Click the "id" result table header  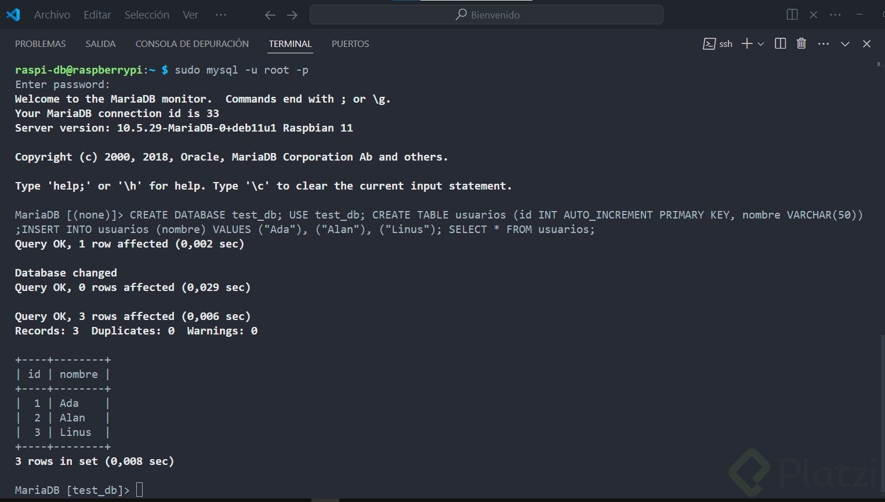tap(34, 374)
